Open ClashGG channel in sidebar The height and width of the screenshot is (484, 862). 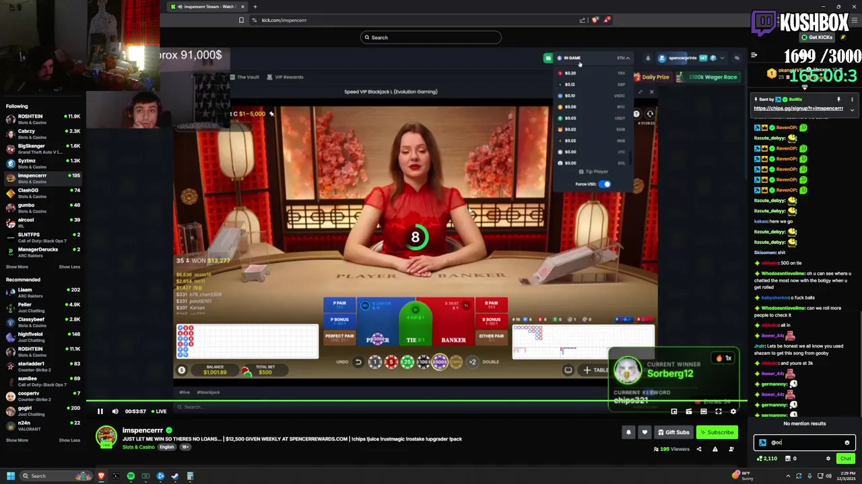[43, 193]
